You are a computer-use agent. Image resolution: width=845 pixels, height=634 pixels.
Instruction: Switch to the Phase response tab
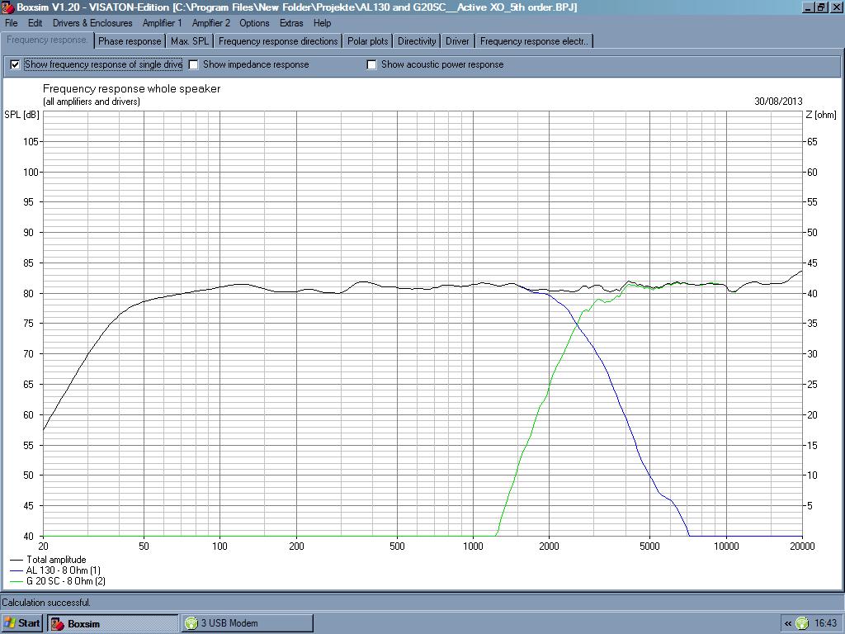pos(130,41)
